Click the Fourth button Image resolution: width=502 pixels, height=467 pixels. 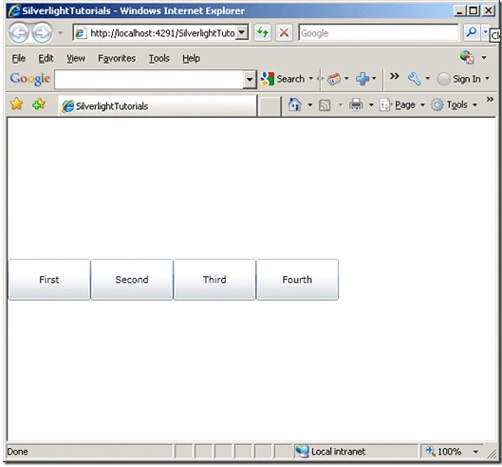point(297,280)
